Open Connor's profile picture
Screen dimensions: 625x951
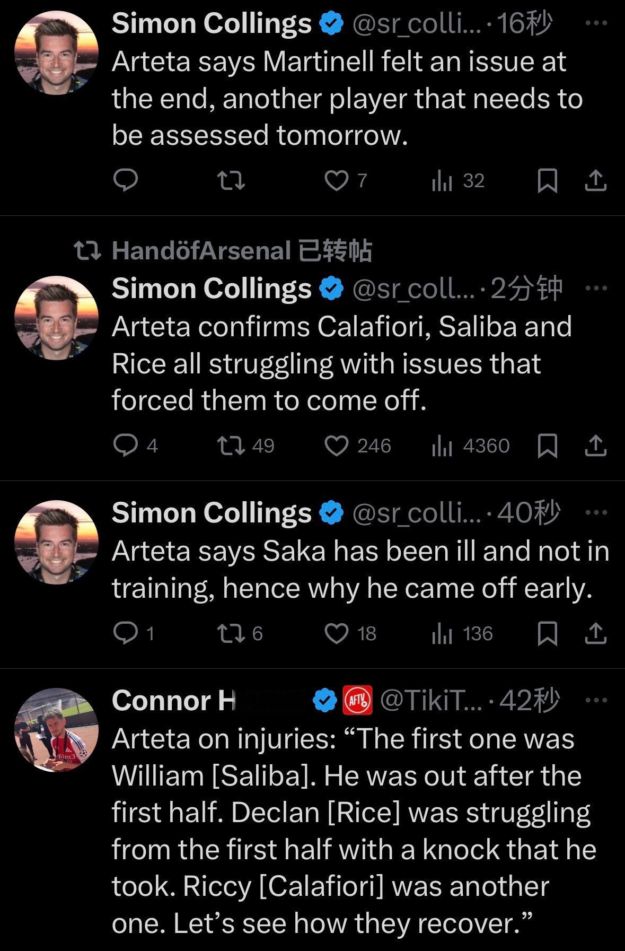56,730
